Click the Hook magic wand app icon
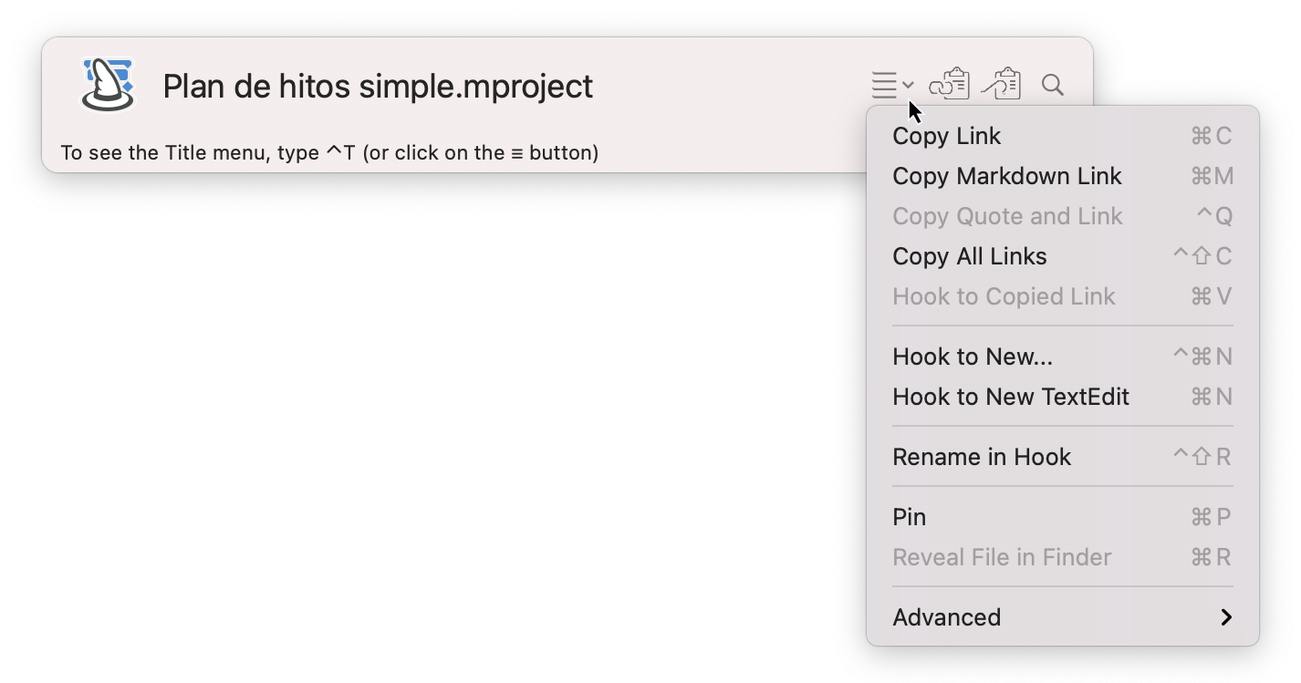Image resolution: width=1301 pixels, height=683 pixels. [107, 85]
